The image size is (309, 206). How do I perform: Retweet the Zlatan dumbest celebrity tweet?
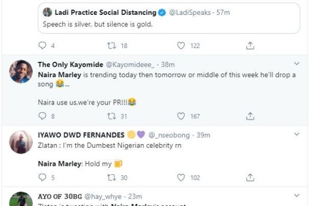pyautogui.click(x=111, y=177)
